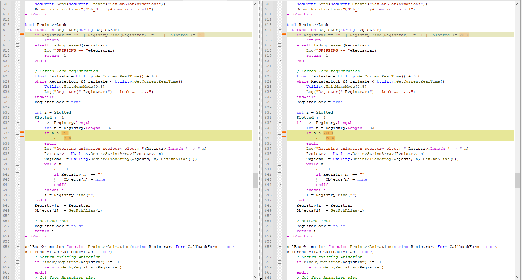The width and height of the screenshot is (522, 280).
Task: Click 'Log("Resizing animation registry slots' in left pane
Action: [125, 149]
